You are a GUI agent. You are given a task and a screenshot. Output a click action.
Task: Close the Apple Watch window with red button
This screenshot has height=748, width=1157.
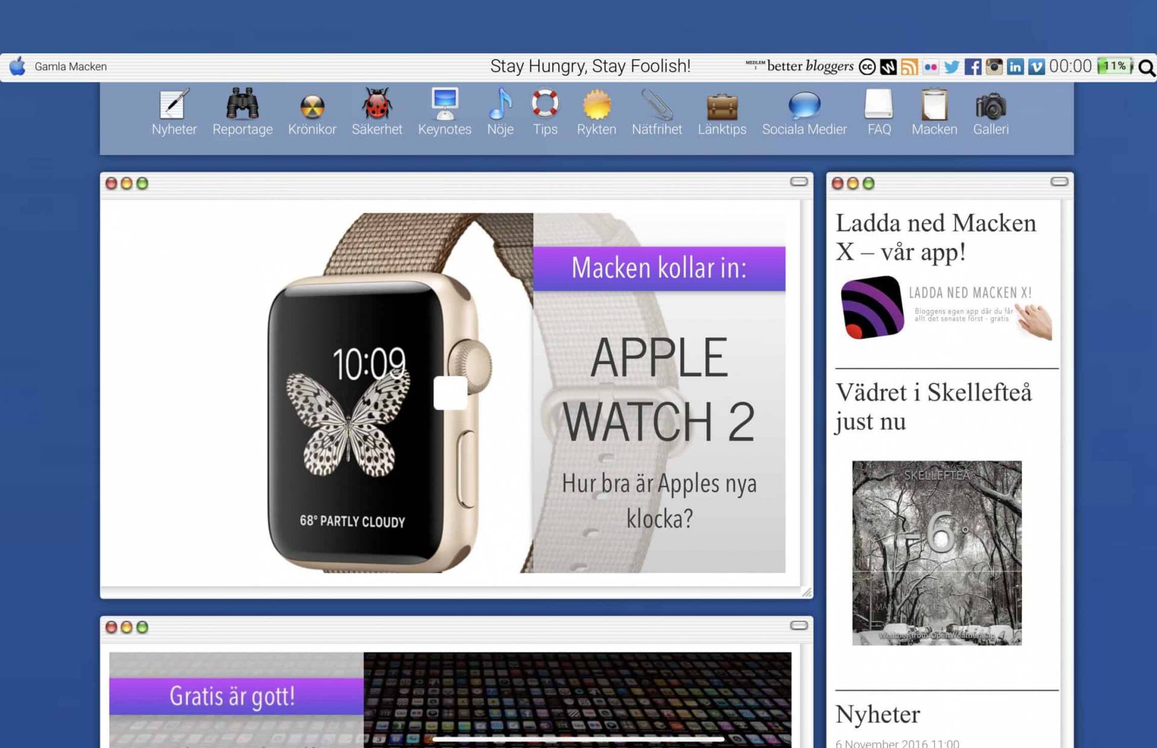click(111, 183)
